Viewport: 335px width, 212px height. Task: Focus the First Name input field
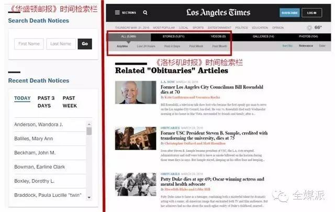click(29, 44)
